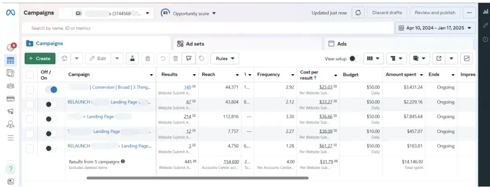This screenshot has width=490, height=187.
Task: Open the Breakdown dropdown
Action: click(396, 58)
